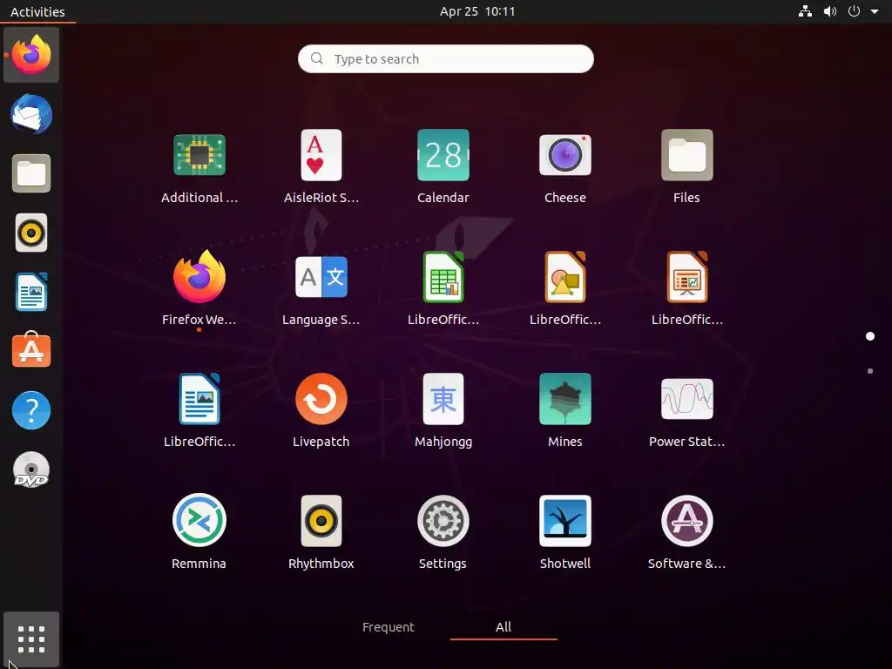Click the Activities button
This screenshot has height=669, width=892.
click(37, 11)
